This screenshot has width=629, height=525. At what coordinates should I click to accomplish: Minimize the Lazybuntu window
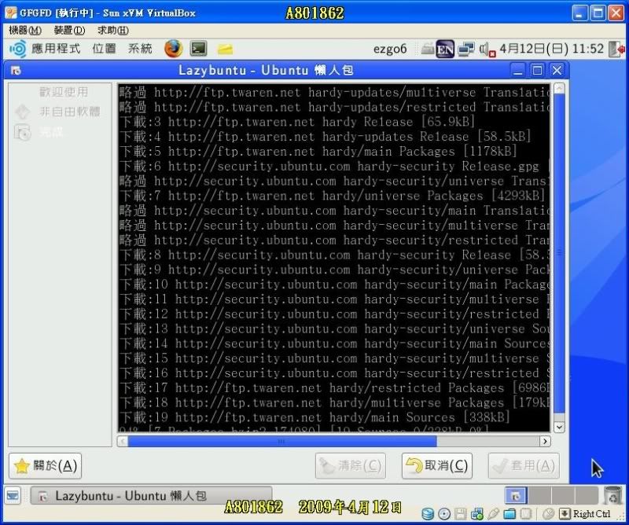tap(518, 71)
